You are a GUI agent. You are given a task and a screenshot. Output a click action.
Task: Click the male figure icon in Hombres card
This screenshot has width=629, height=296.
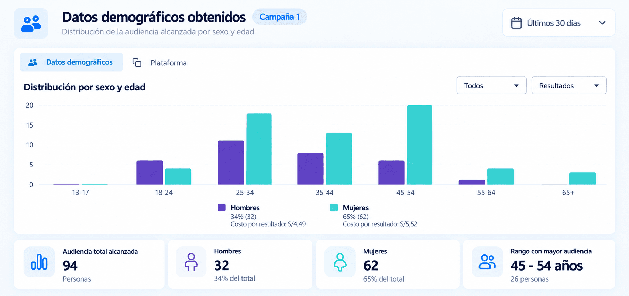click(x=191, y=262)
